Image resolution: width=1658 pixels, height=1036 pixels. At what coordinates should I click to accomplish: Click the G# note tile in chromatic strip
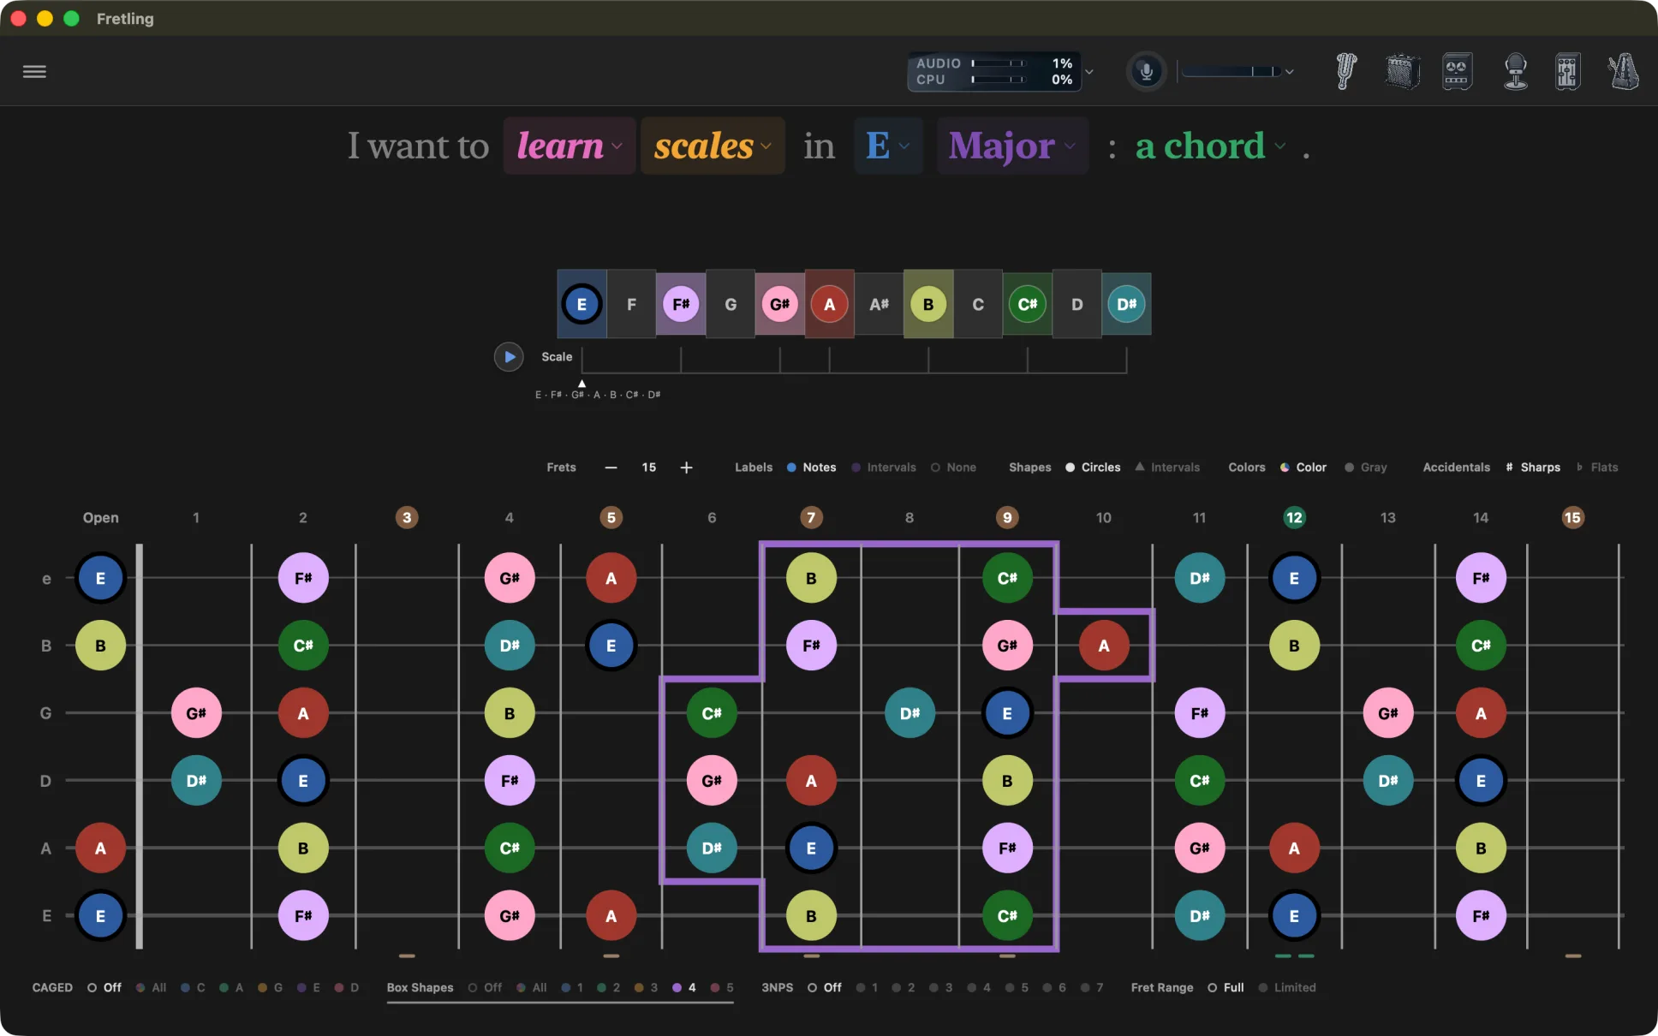pos(779,304)
